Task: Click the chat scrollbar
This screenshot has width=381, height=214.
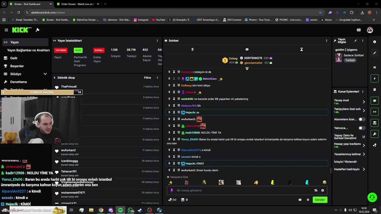Action: point(331,171)
